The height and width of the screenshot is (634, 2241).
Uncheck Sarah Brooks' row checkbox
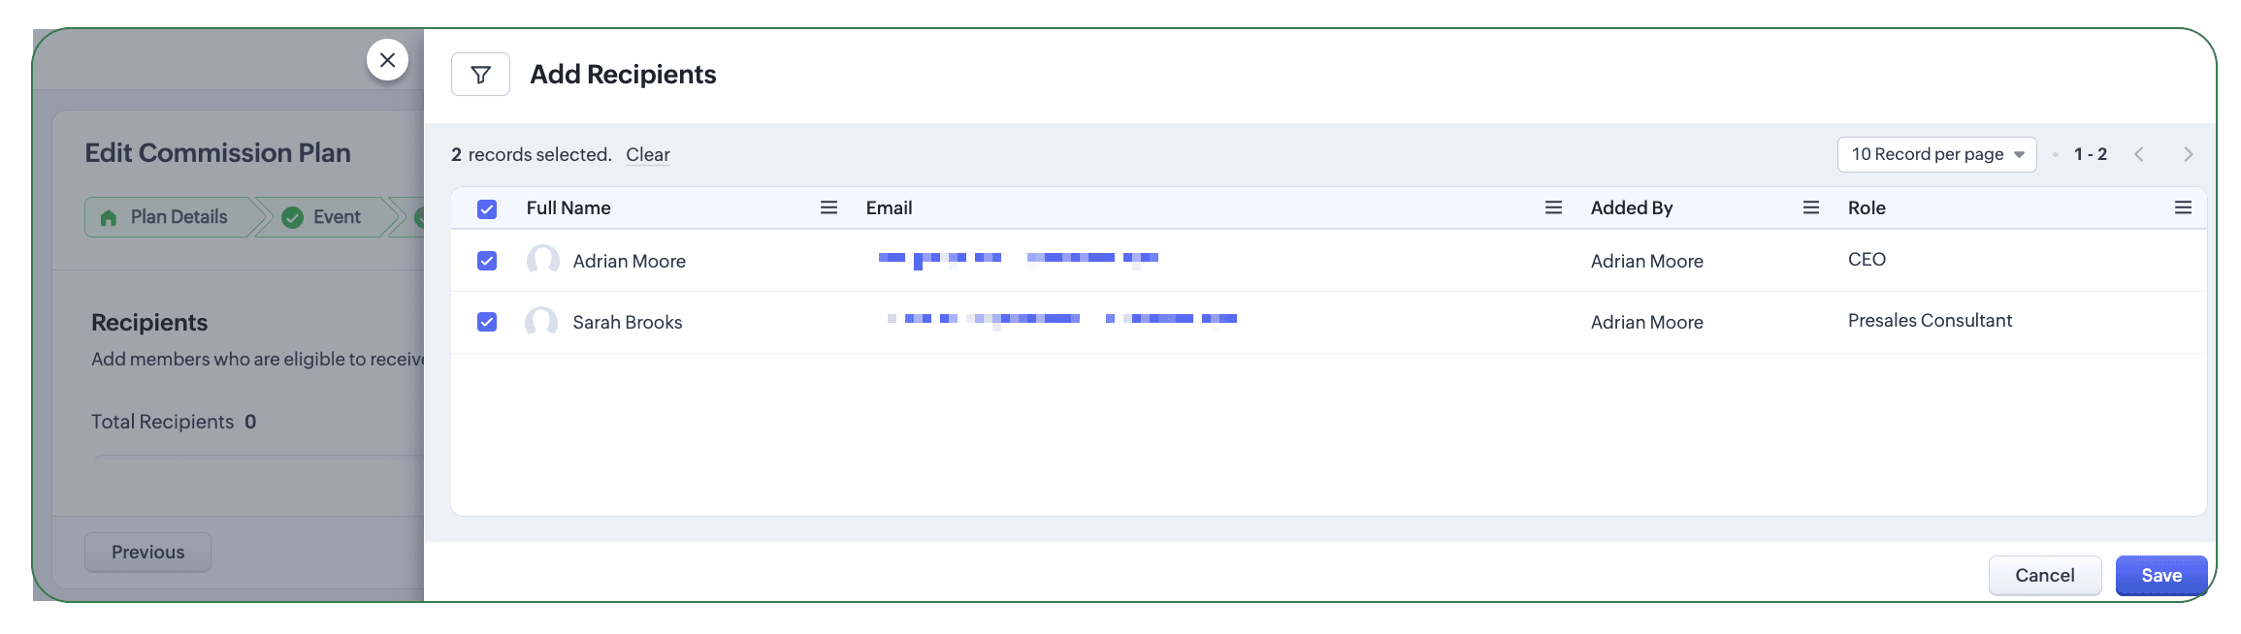point(487,322)
